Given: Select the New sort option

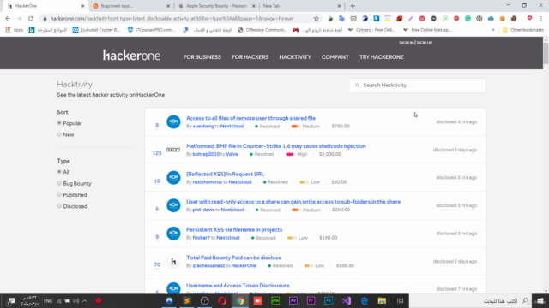Looking at the screenshot, I should point(59,134).
